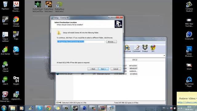Click the volume icon in system tray
Viewport: 197px width, 111px height.
(182, 108)
